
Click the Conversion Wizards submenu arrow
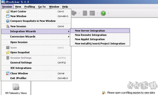pos(69,36)
